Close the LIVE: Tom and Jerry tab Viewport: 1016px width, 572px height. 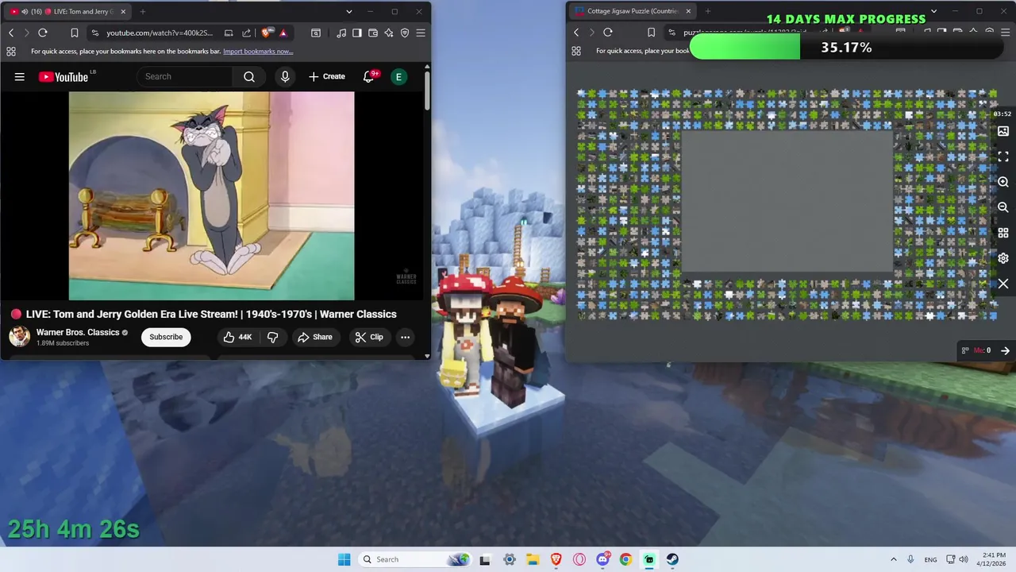[x=123, y=11]
